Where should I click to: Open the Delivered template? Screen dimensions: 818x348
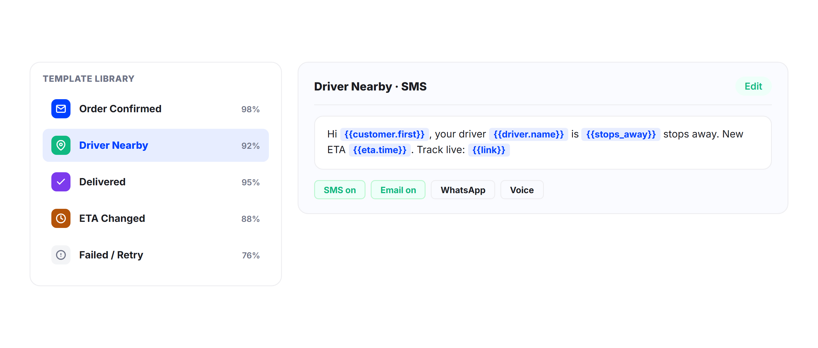(155, 182)
